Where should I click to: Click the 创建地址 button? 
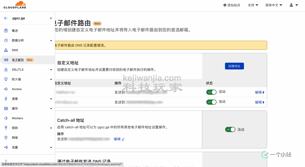[234, 66]
